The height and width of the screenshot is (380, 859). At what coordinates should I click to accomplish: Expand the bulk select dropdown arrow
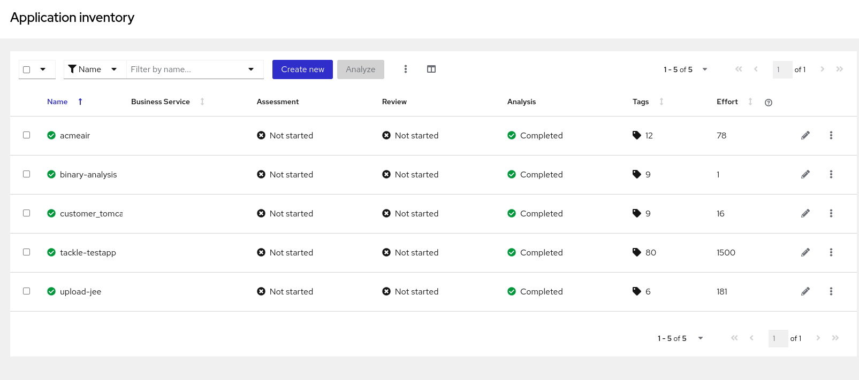43,69
